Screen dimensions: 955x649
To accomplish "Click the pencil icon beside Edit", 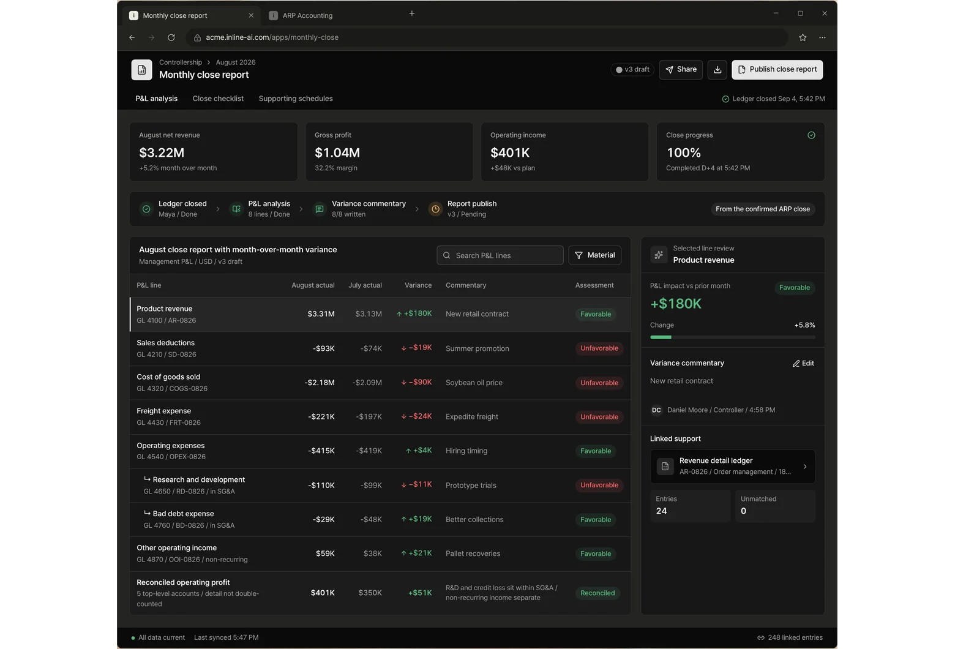I will 796,364.
